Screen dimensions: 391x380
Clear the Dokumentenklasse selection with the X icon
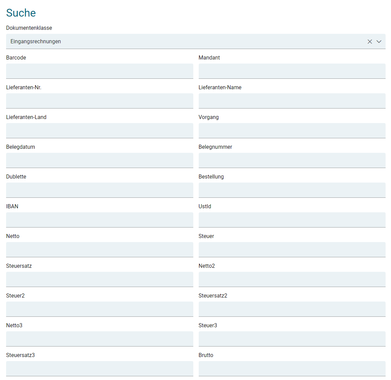coord(370,42)
